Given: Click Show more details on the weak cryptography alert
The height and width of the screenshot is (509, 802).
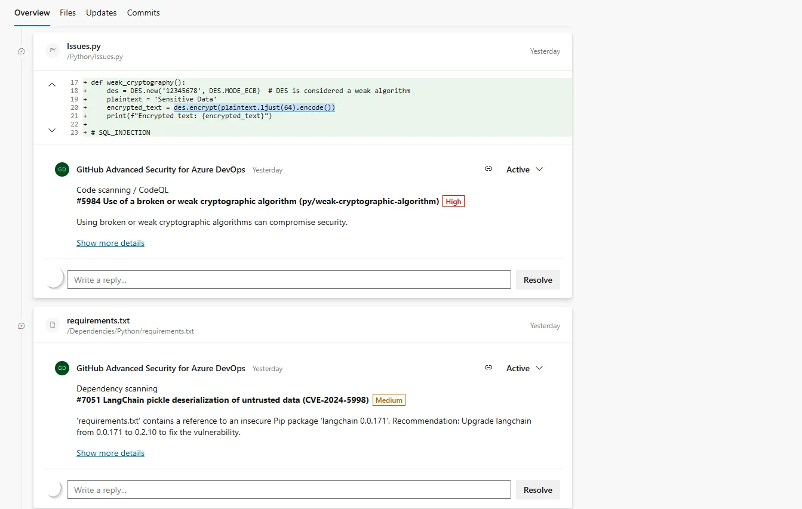Looking at the screenshot, I should click(x=110, y=243).
